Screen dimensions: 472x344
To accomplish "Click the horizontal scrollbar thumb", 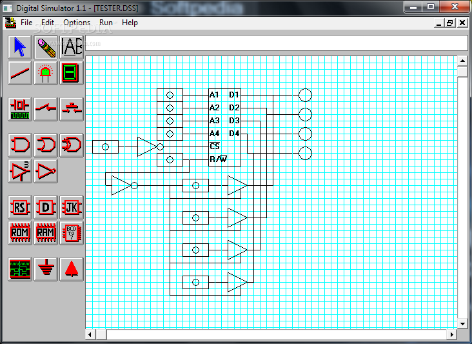I will (101, 334).
